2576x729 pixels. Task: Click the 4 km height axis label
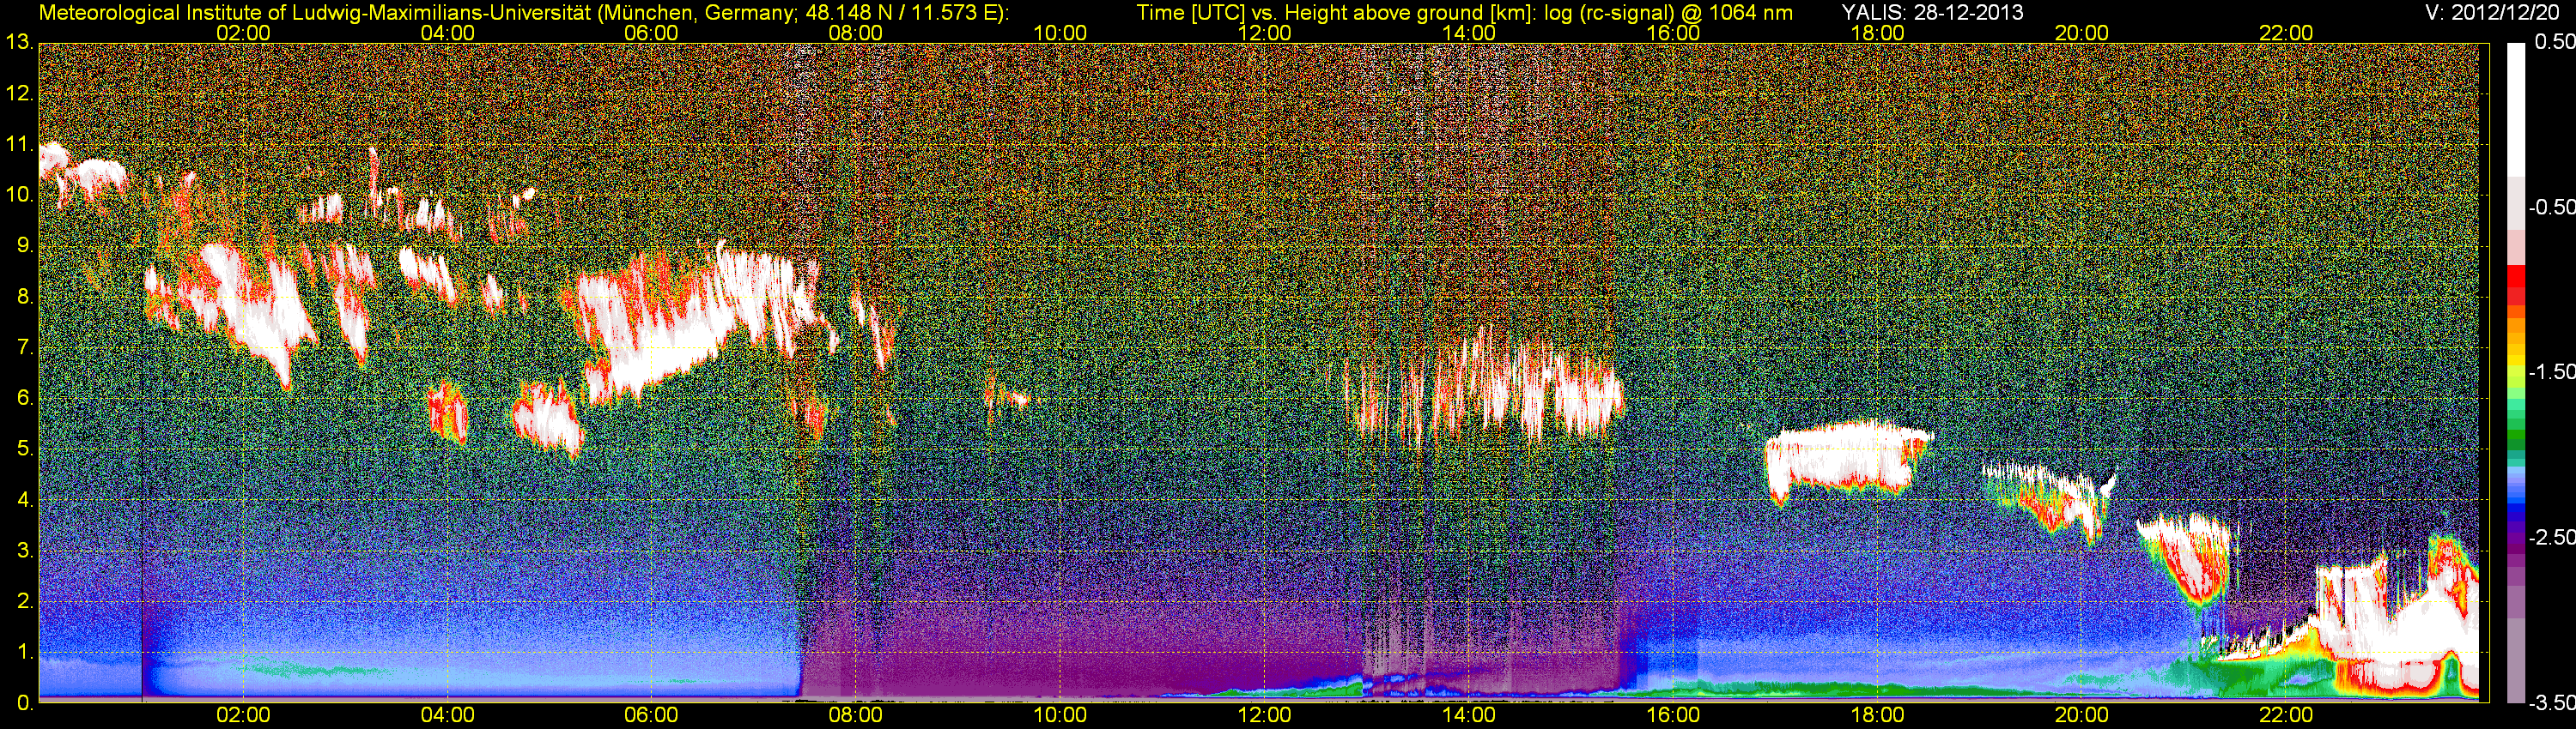click(x=24, y=500)
